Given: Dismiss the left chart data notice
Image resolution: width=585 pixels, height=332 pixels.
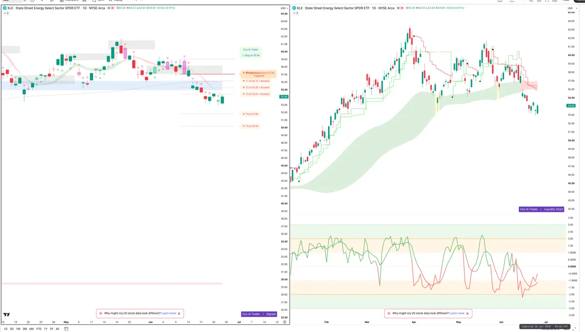Looking at the screenshot, I should tap(179, 314).
